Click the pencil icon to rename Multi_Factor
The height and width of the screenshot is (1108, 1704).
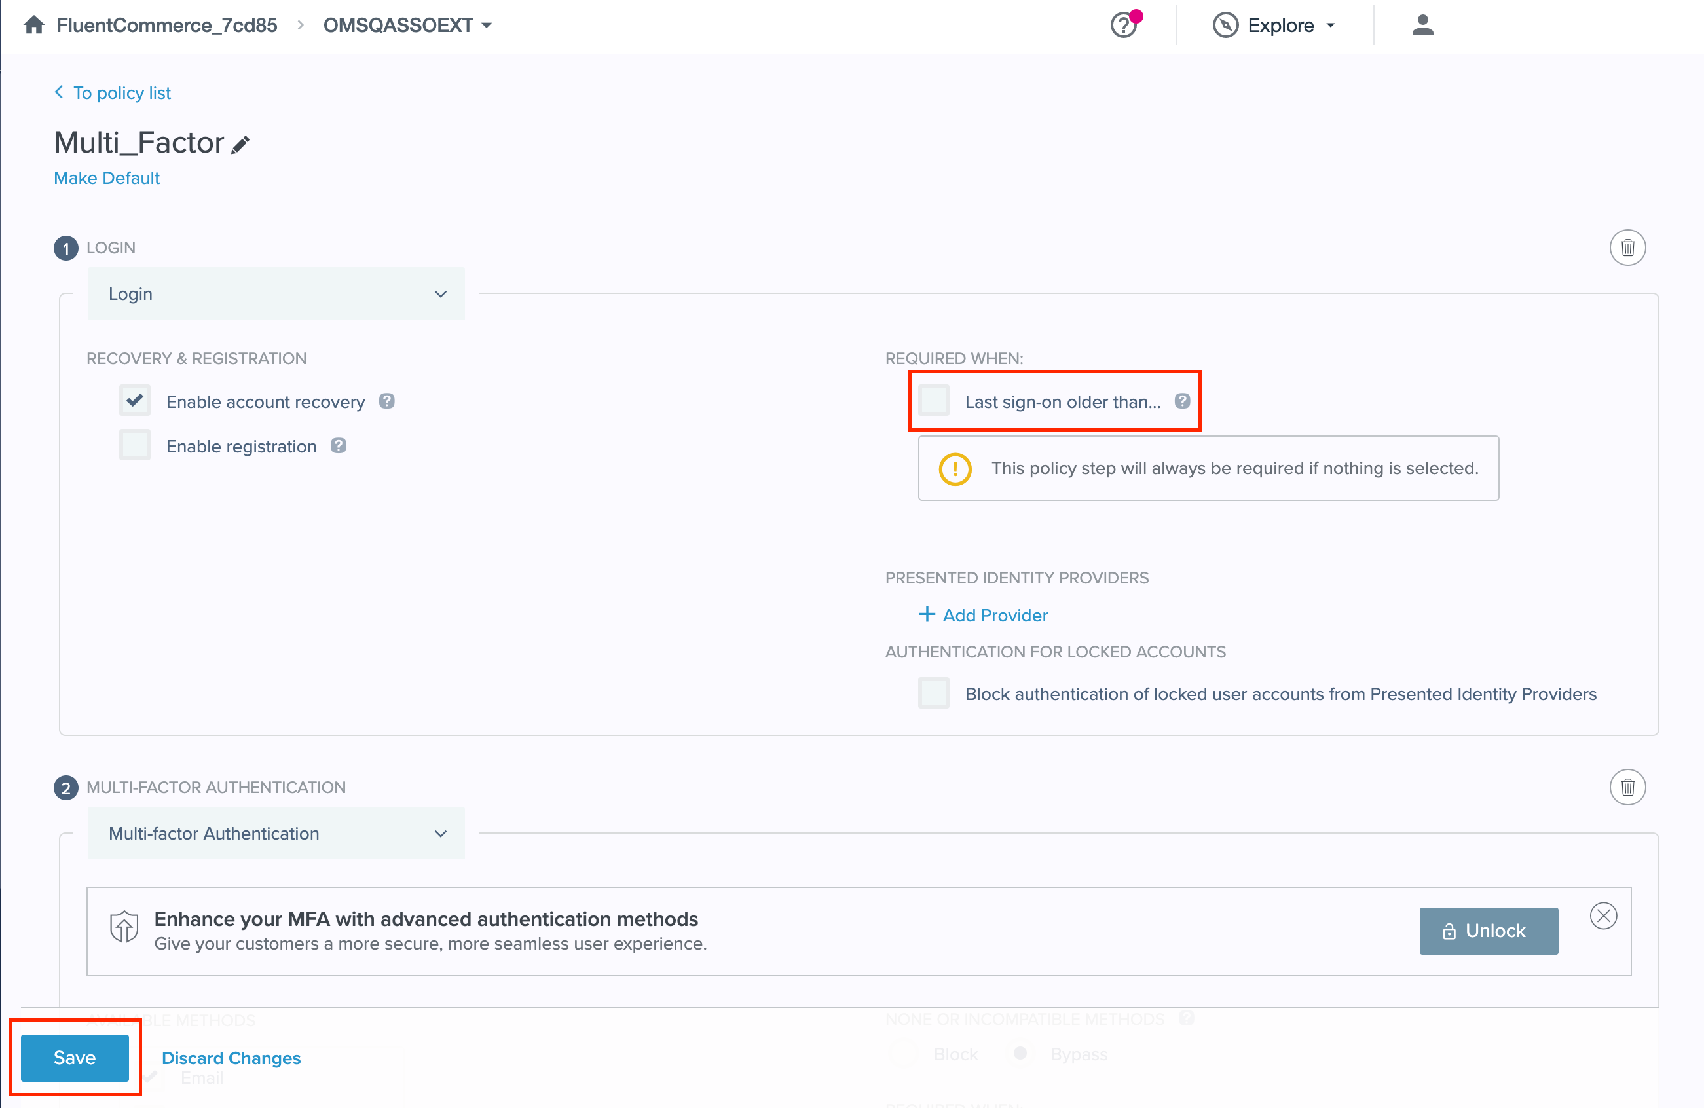(240, 145)
